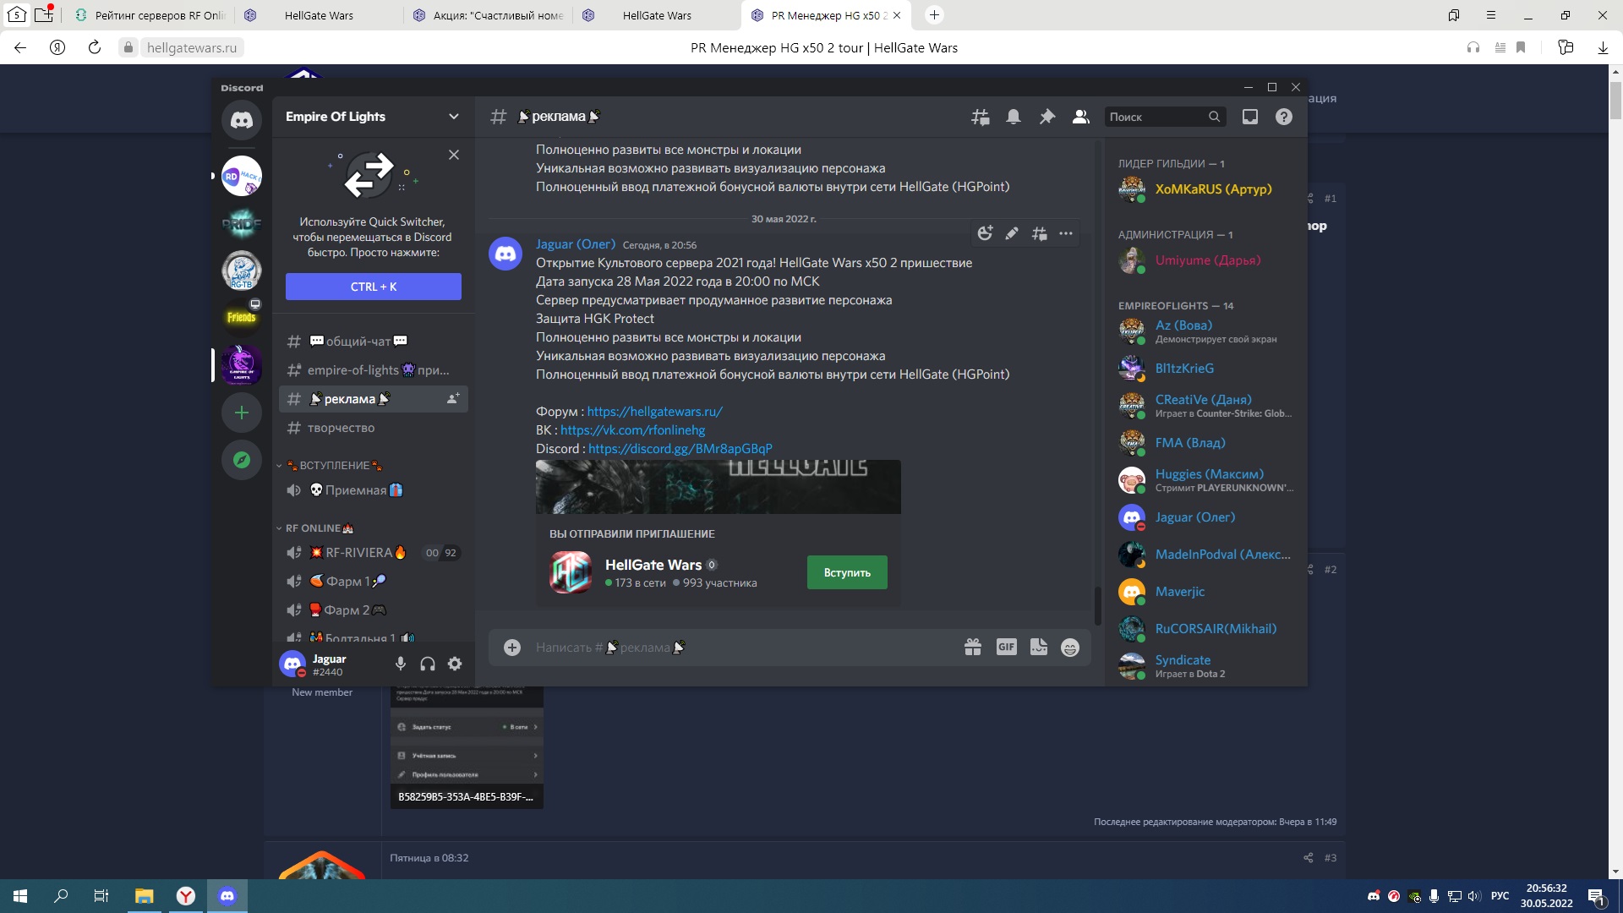Open the Threads icon in channel header

(981, 117)
